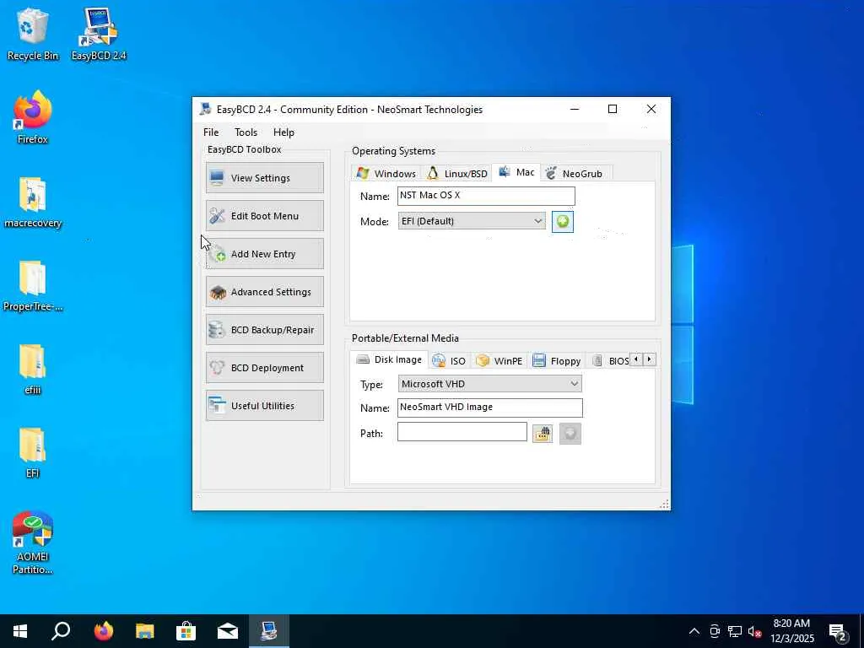
Task: Select the EFI folder on desktop
Action: (x=33, y=453)
